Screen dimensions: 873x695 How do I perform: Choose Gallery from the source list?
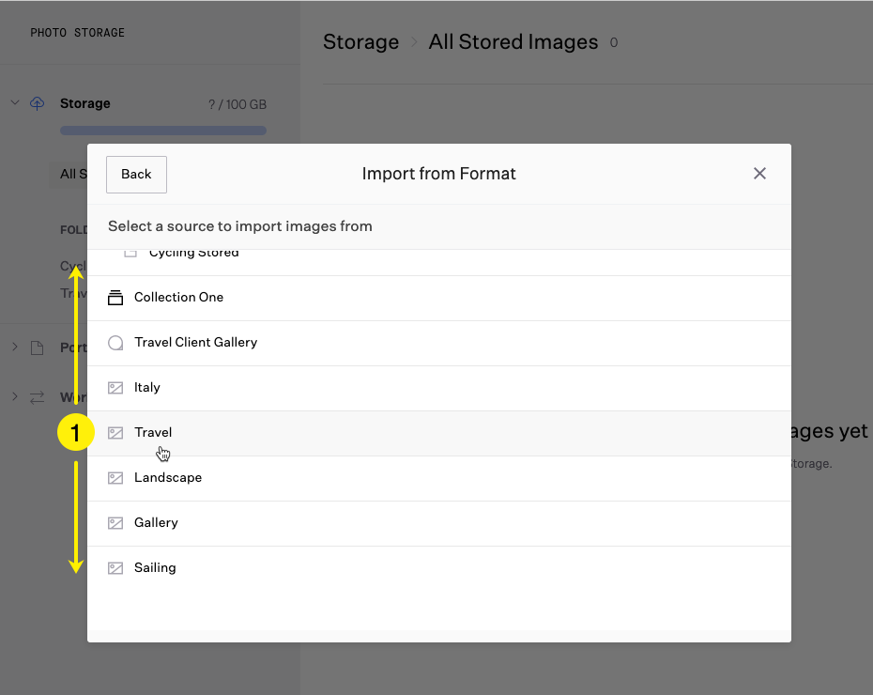156,523
